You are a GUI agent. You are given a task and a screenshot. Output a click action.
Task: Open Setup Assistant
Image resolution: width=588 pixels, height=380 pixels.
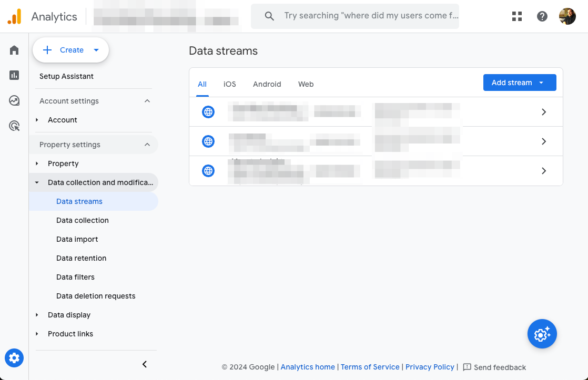[x=66, y=76]
